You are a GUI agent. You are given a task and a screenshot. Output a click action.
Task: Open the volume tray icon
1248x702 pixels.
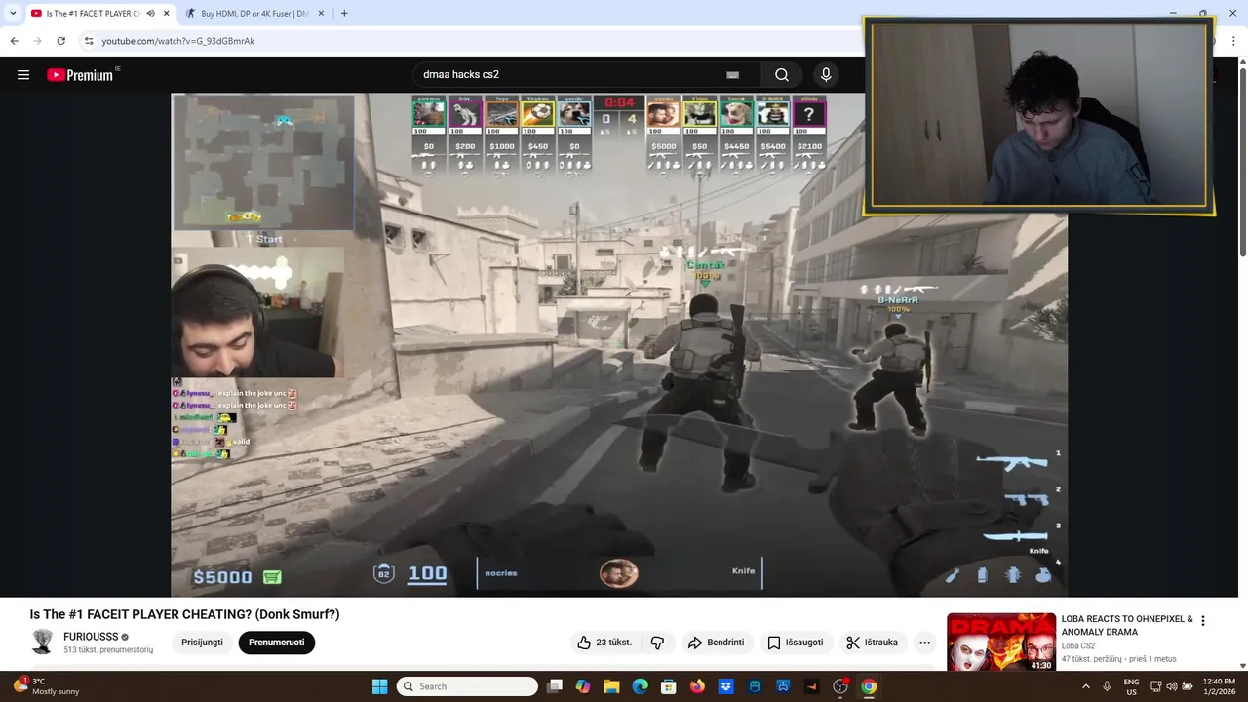point(1173,686)
